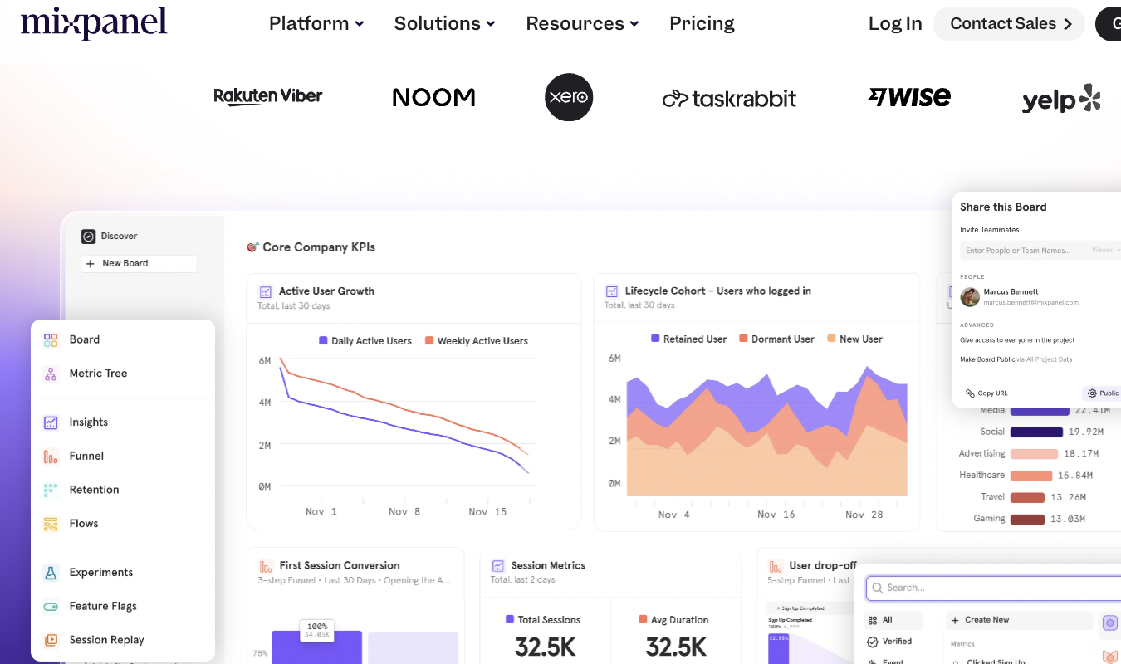Viewport: 1121px width, 664px height.
Task: Expand the Platform dropdown
Action: 316,23
